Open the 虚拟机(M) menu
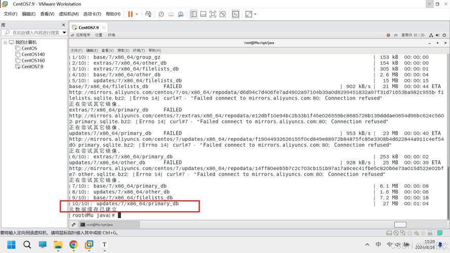Image resolution: width=450 pixels, height=253 pixels. pos(69,14)
